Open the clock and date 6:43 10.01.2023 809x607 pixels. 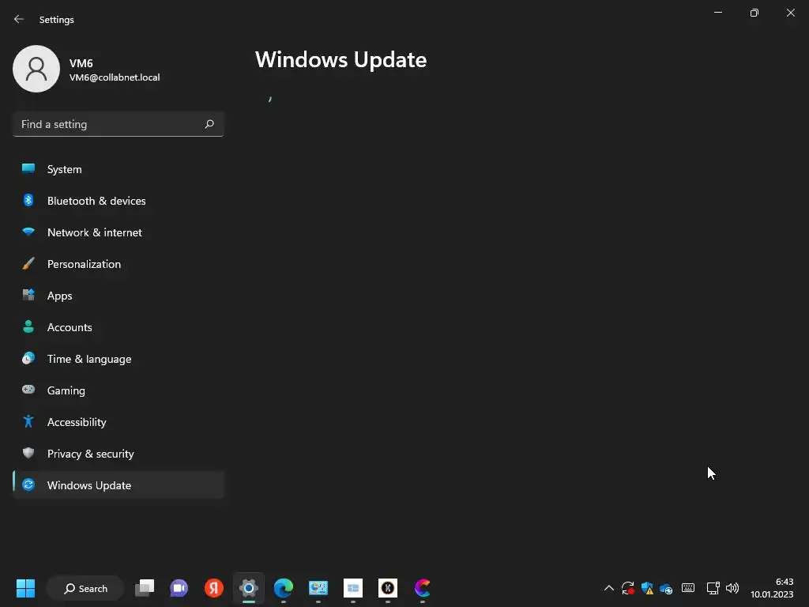[x=772, y=588]
